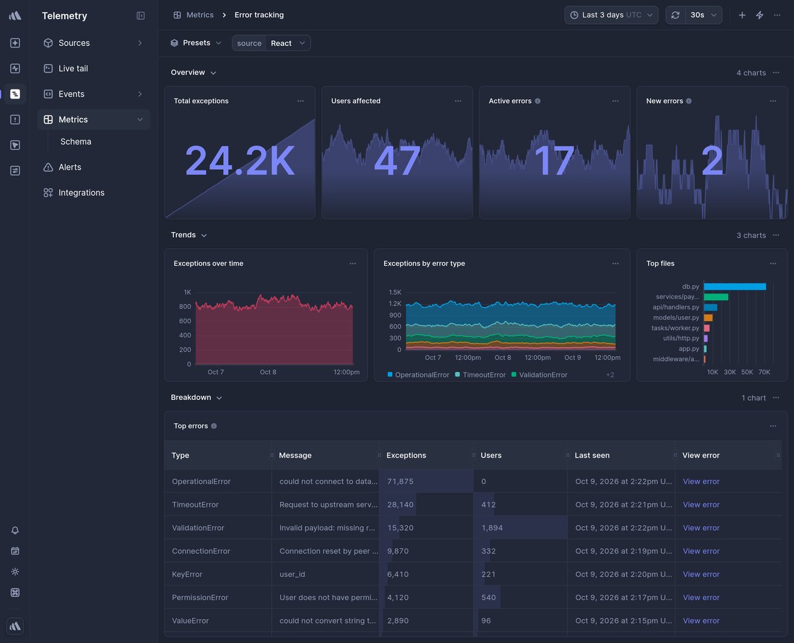Open the Last 3 days time range dropdown
794x643 pixels.
click(x=611, y=15)
